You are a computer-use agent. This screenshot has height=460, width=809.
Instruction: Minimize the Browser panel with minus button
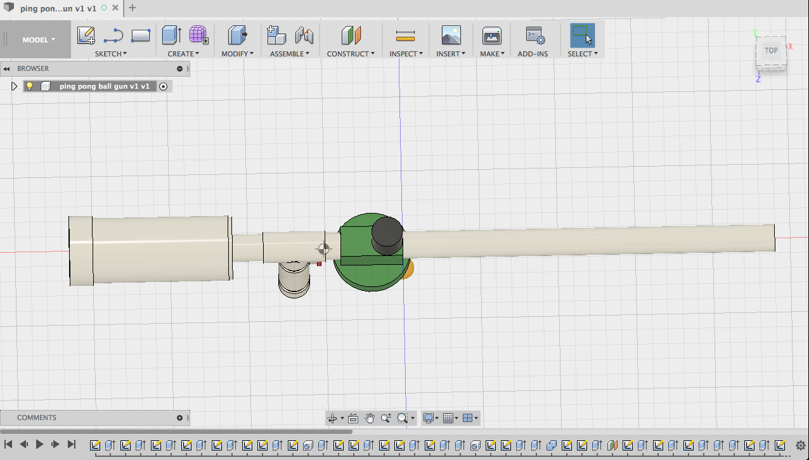click(179, 68)
